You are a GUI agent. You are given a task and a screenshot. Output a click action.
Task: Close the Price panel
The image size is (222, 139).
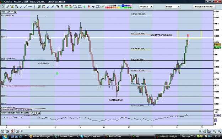click(x=15, y=12)
